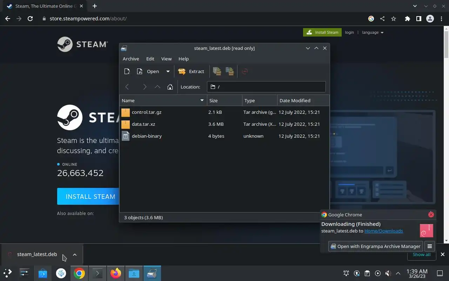
Task: Expand the Open recent archives dropdown arrow
Action: (x=168, y=71)
